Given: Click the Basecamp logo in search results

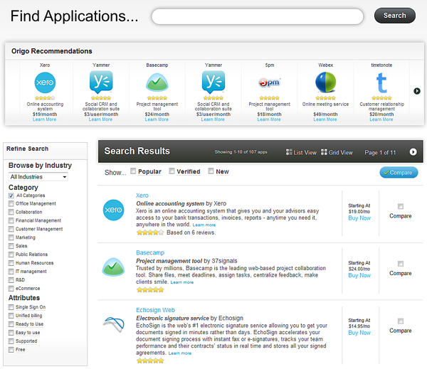Looking at the screenshot, I should pos(114,267).
